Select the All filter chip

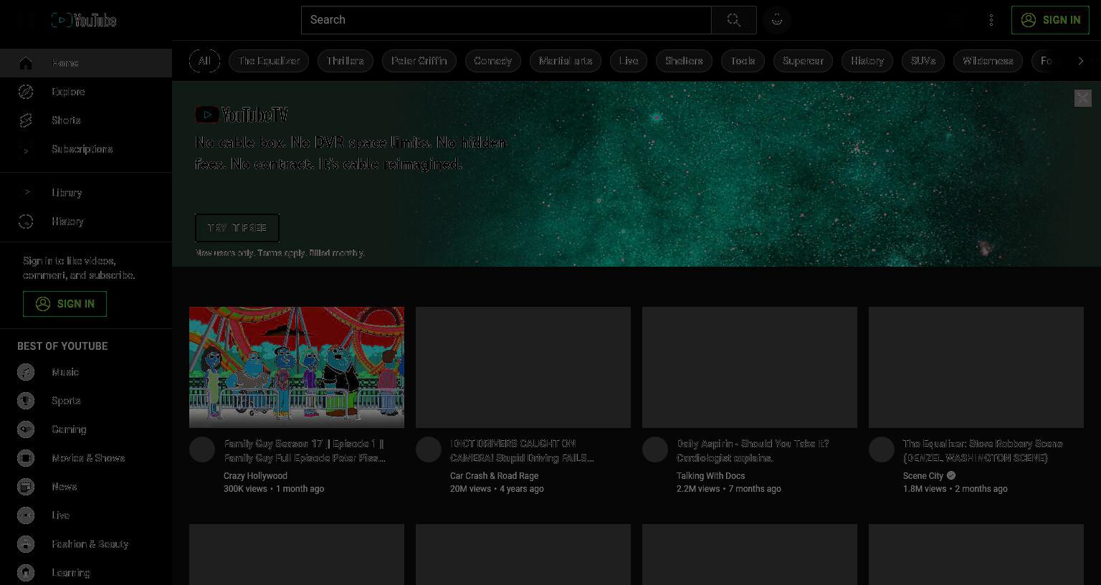tap(204, 61)
